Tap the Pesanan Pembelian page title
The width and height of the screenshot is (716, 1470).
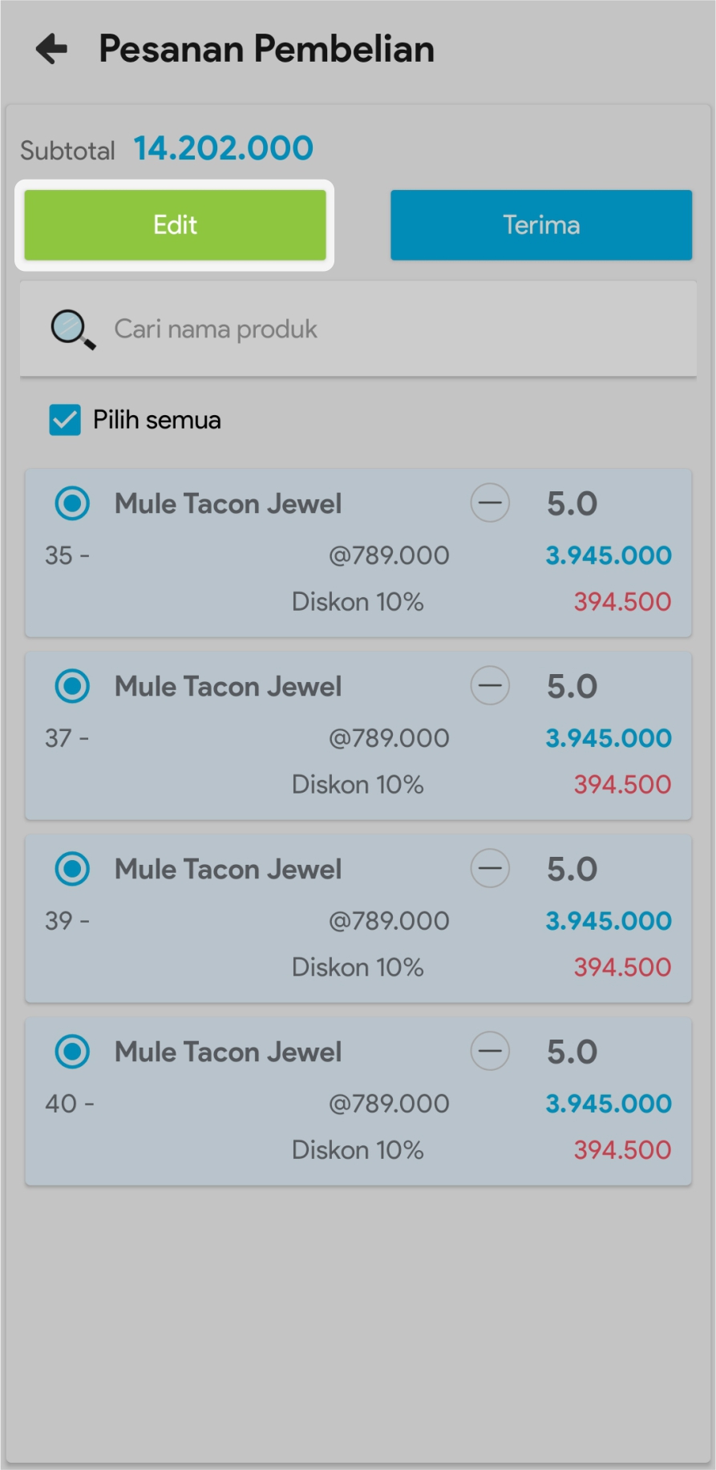[266, 49]
